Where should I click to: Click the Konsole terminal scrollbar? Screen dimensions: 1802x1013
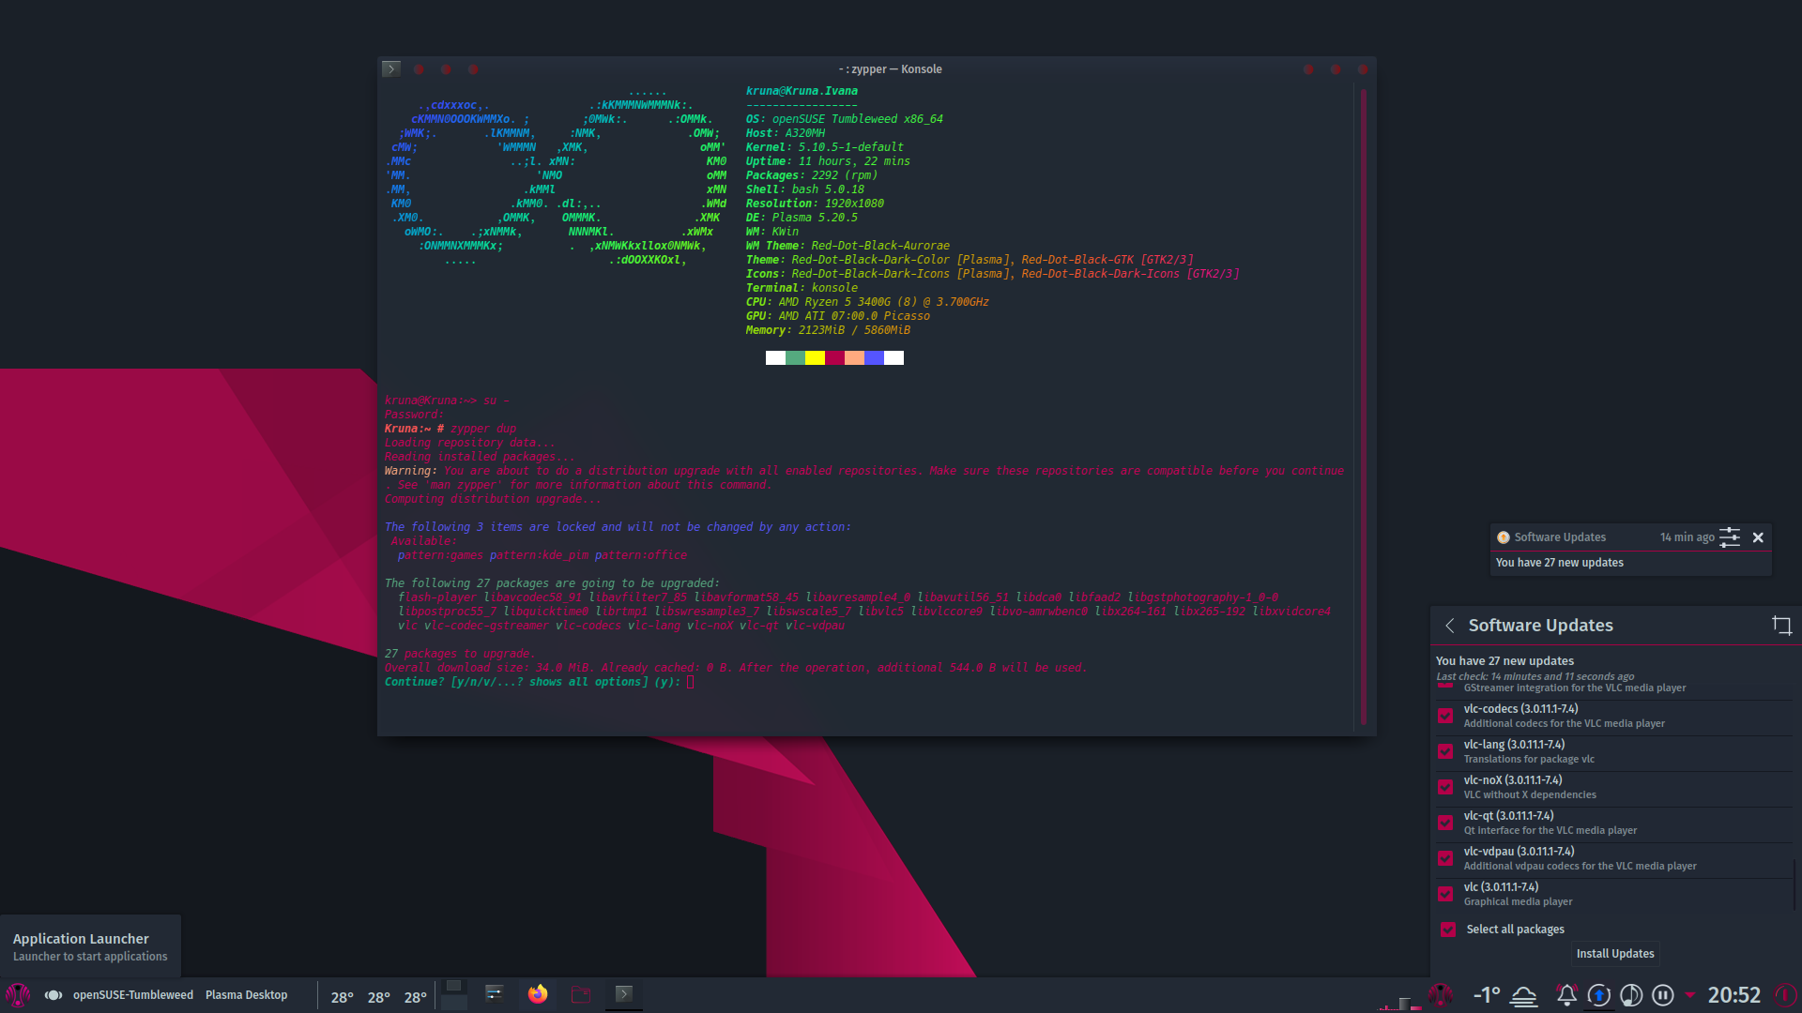1363,406
